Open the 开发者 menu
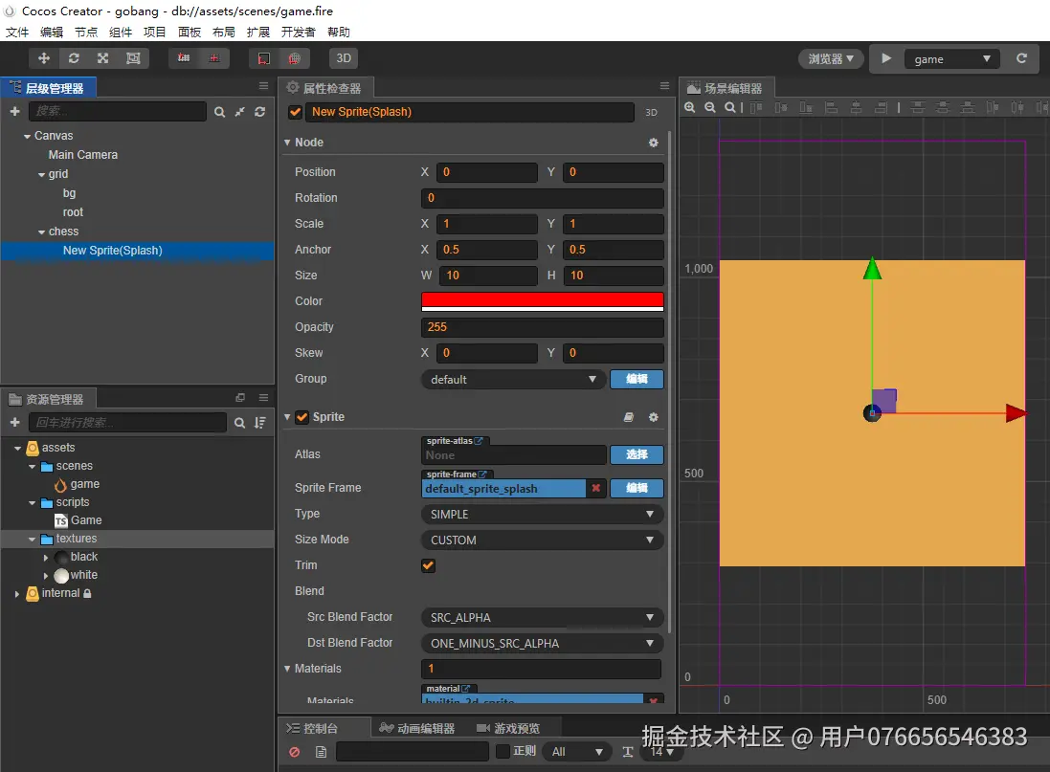The image size is (1050, 772). [298, 33]
